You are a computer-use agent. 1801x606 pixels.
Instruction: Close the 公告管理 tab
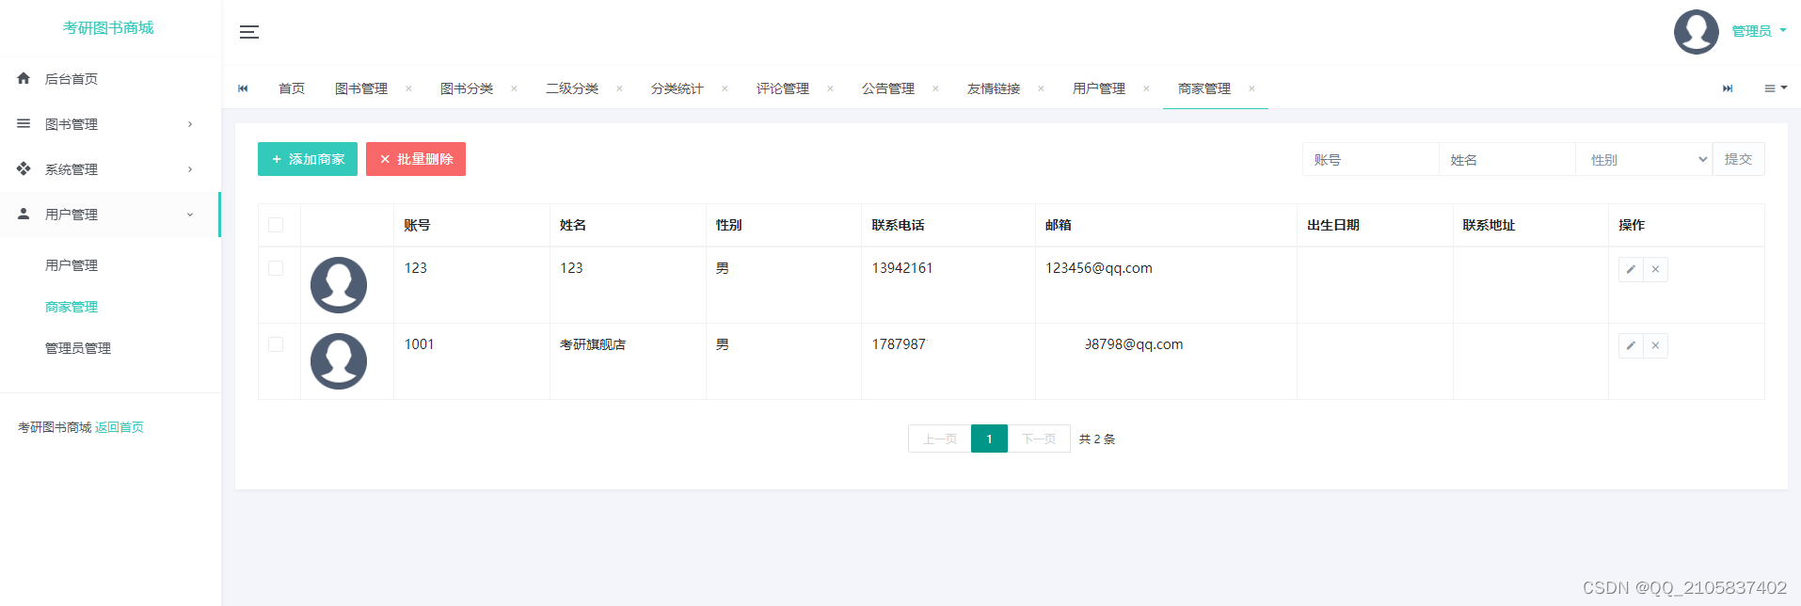tap(935, 88)
